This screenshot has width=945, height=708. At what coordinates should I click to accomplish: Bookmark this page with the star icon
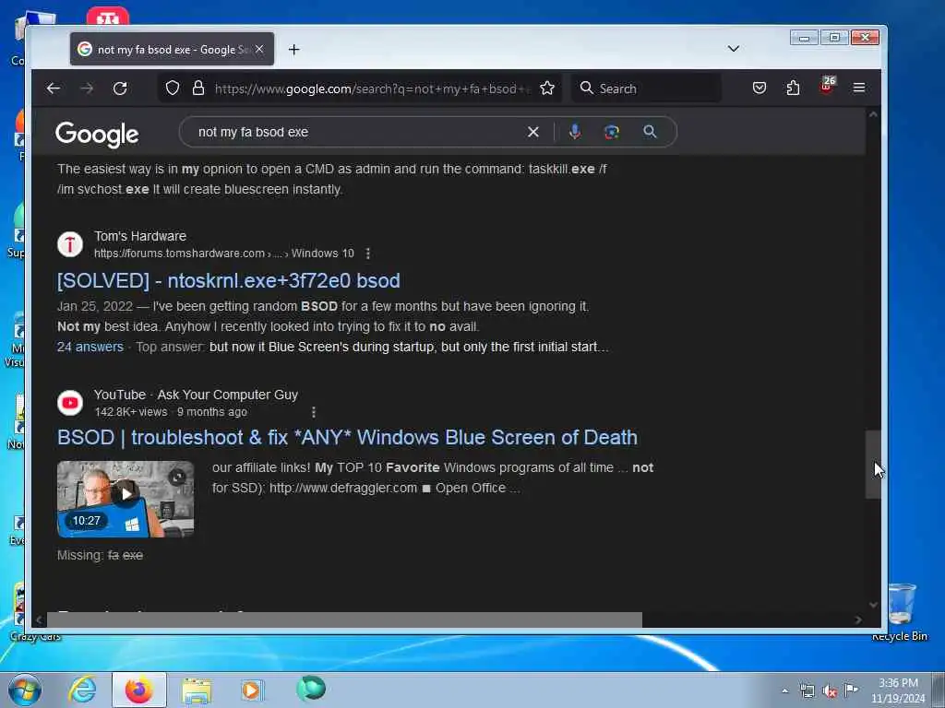point(547,88)
